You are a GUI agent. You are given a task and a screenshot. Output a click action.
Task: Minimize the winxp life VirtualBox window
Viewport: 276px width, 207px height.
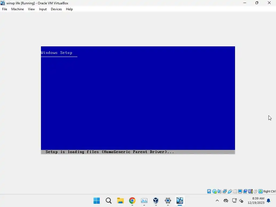click(245, 3)
